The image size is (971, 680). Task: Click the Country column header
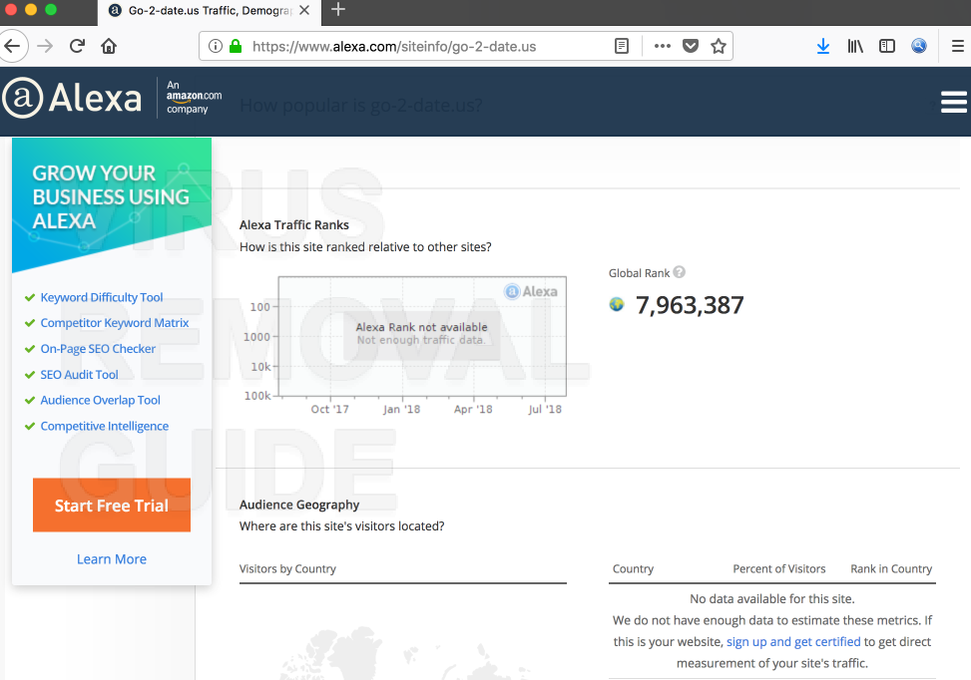tap(633, 568)
